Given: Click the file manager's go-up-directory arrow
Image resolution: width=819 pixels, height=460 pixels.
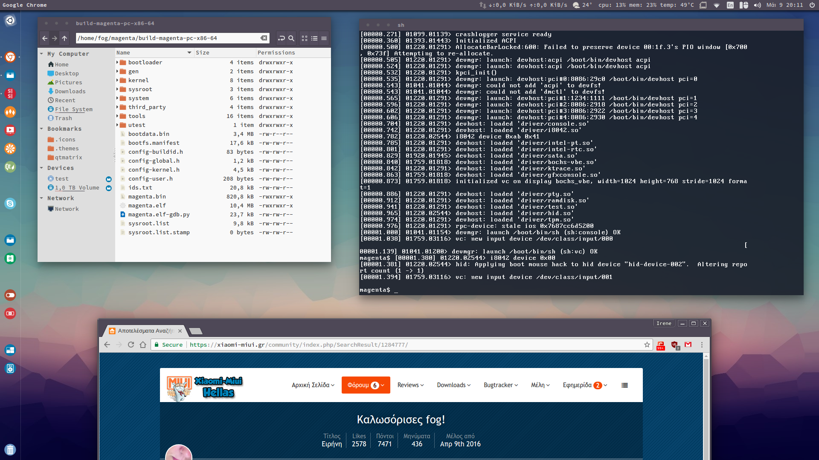Looking at the screenshot, I should click(64, 38).
